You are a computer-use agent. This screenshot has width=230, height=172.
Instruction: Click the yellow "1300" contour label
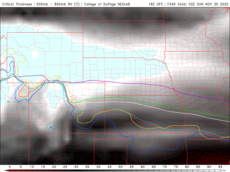(56, 77)
